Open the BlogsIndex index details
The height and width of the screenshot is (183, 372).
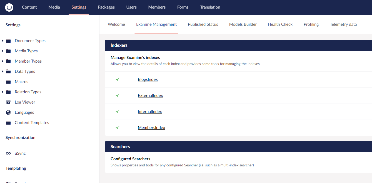tap(148, 79)
